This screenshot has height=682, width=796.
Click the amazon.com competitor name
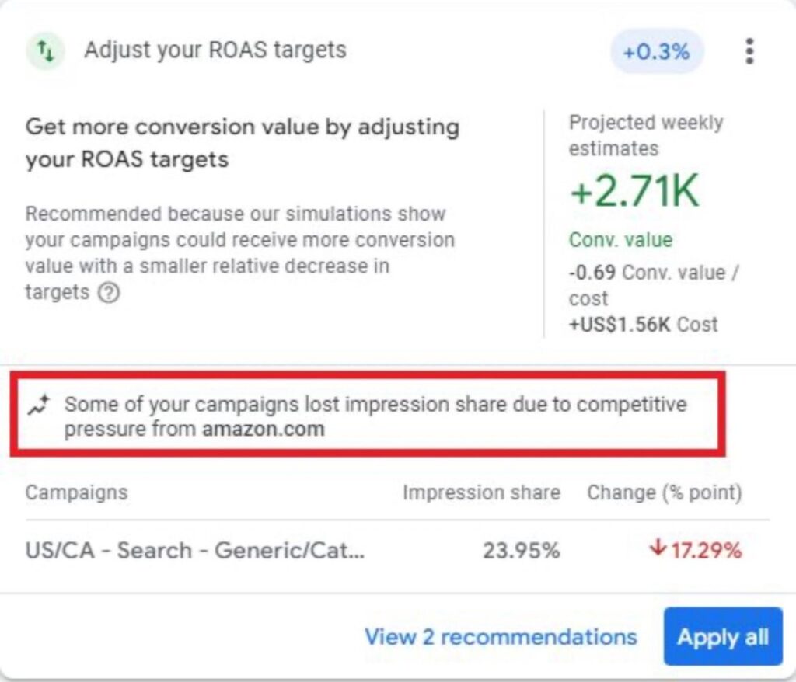[x=264, y=430]
